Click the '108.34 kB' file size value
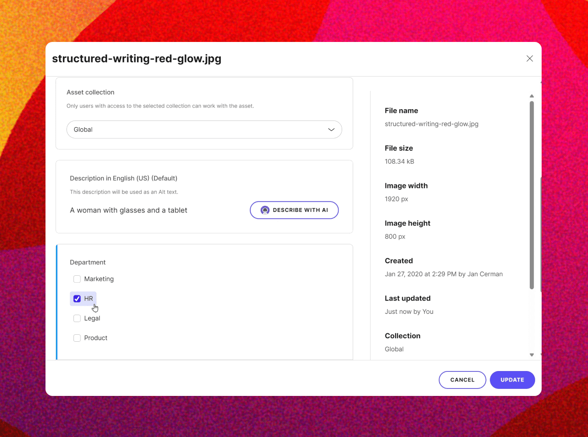The width and height of the screenshot is (588, 437). pyautogui.click(x=399, y=162)
